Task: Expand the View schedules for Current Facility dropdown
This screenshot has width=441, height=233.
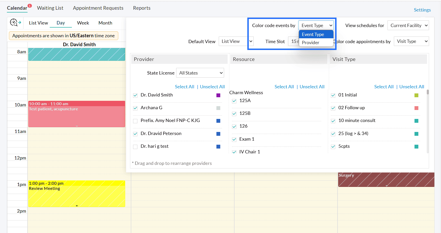Action: 408,26
